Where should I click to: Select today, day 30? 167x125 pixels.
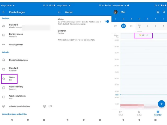coord(123,26)
